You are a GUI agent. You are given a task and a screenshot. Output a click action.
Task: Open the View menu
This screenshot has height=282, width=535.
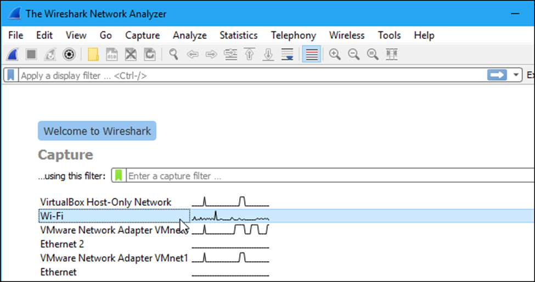click(76, 35)
